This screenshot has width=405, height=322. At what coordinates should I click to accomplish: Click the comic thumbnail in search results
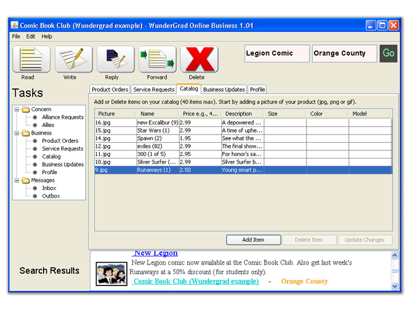(111, 273)
